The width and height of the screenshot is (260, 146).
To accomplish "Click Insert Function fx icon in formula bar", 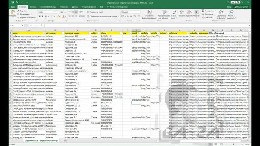I will click(x=41, y=26).
